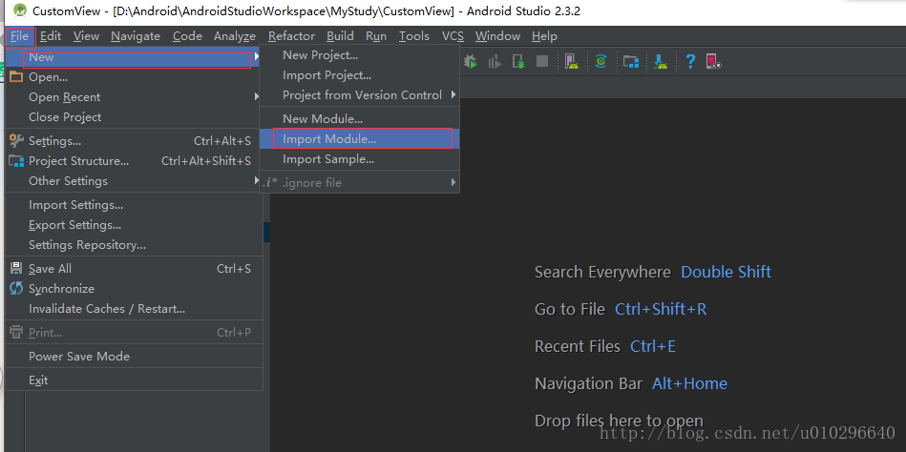The image size is (906, 452).
Task: Expand the Other Settings submenu arrow
Action: (x=257, y=180)
